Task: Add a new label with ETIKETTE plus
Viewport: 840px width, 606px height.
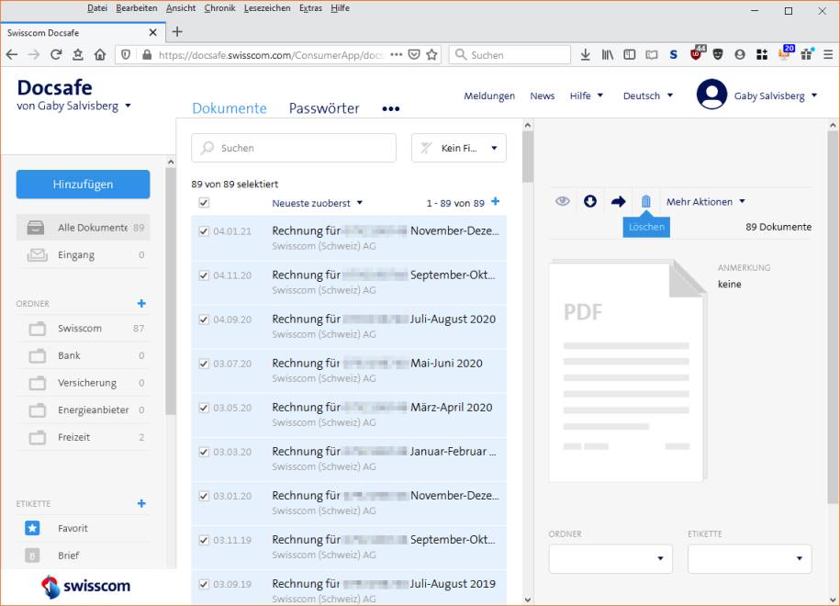Action: pyautogui.click(x=141, y=503)
